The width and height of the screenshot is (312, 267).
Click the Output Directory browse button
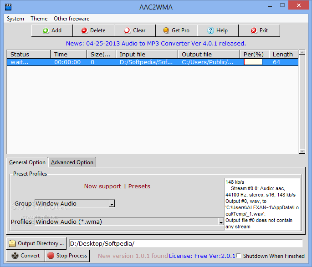click(x=36, y=243)
